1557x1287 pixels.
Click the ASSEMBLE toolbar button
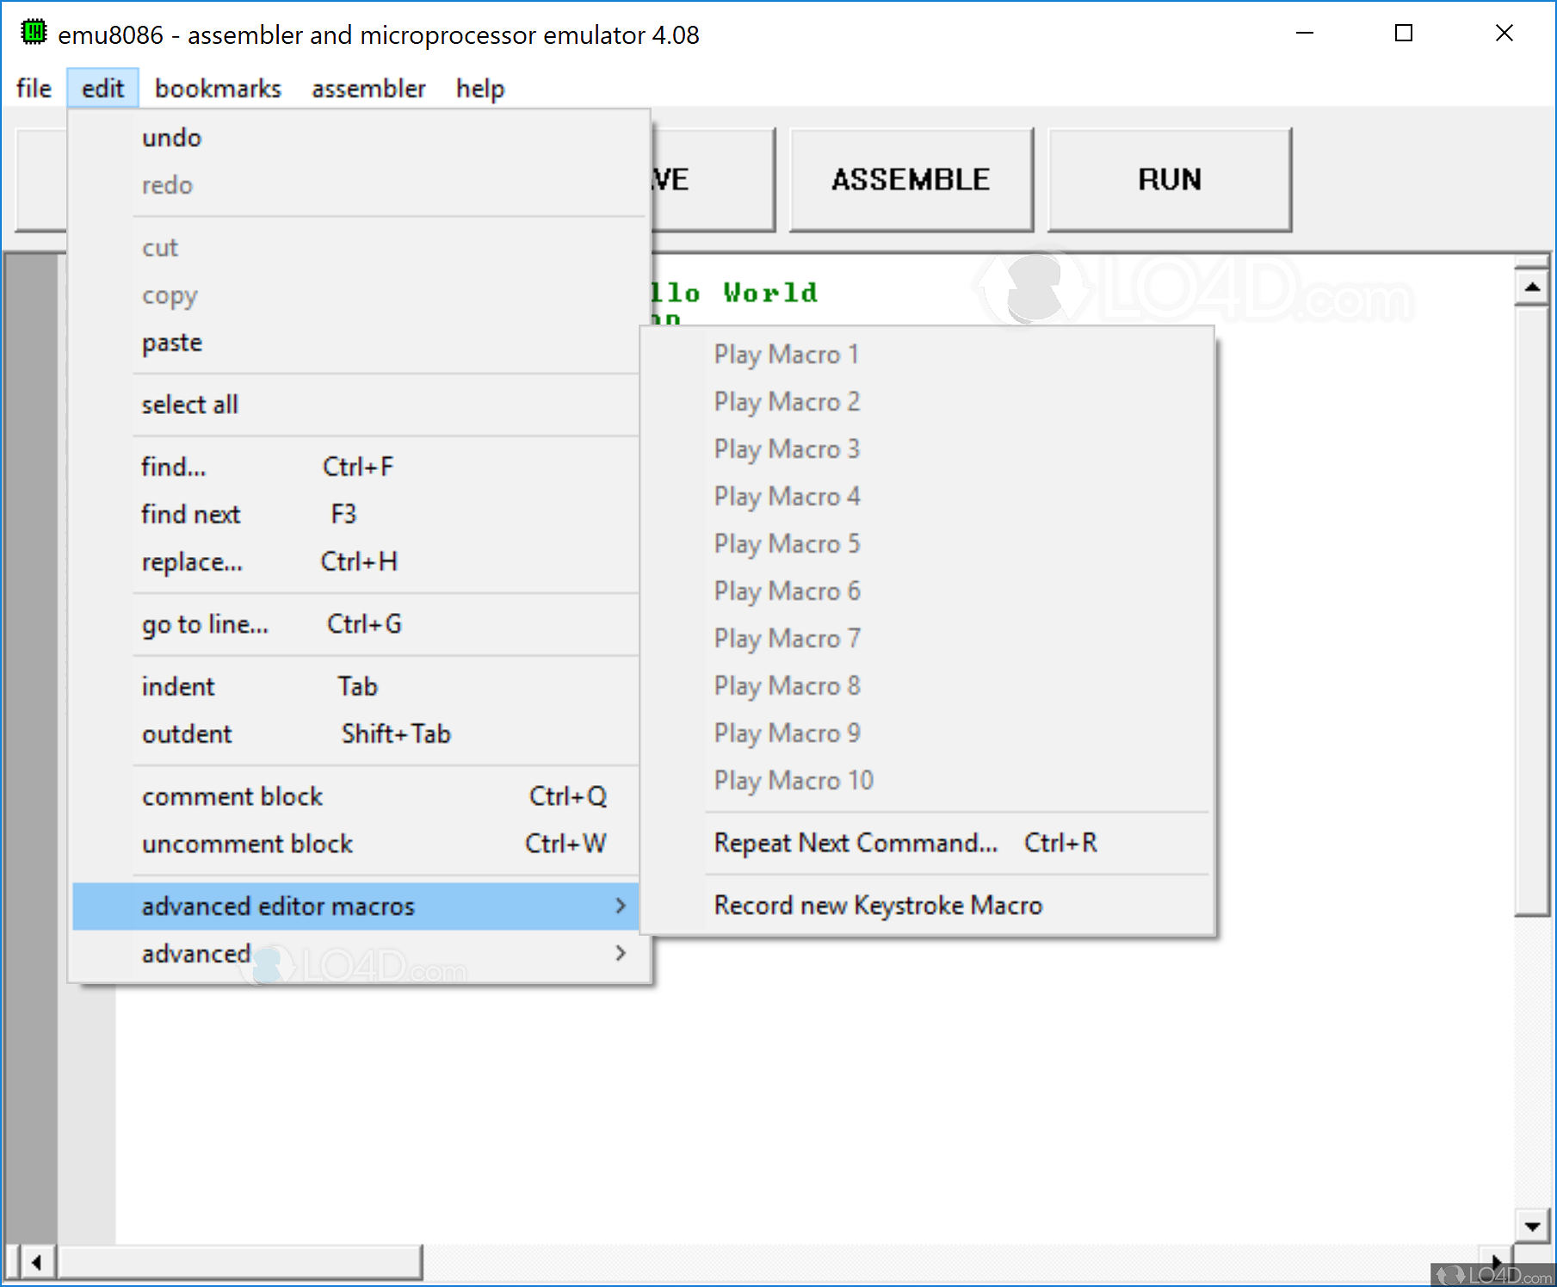click(911, 179)
